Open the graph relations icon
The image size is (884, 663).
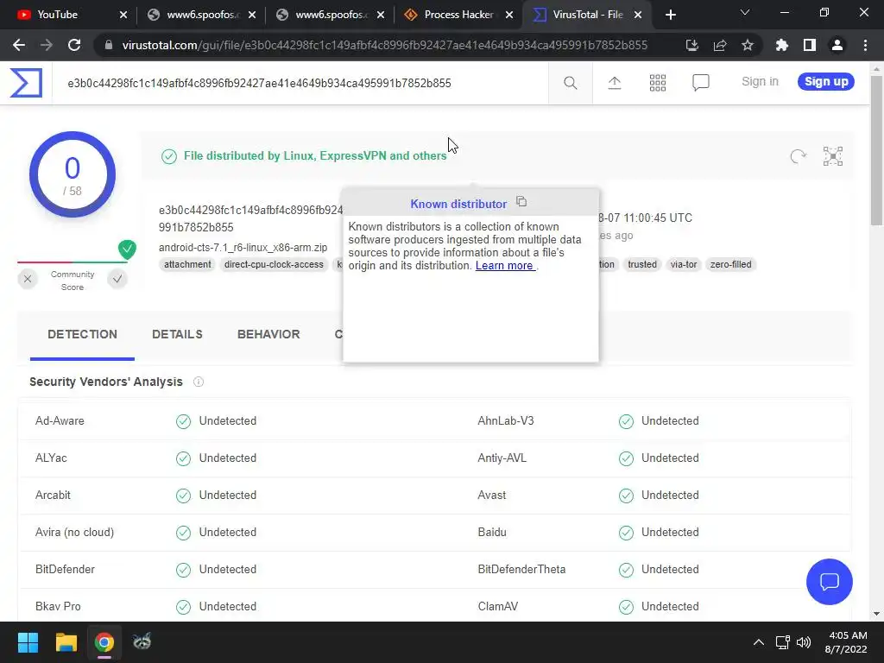[833, 156]
